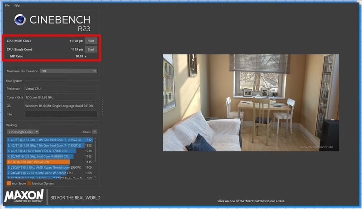
Task: Click the Cores x GHz field
Action: coord(61,97)
